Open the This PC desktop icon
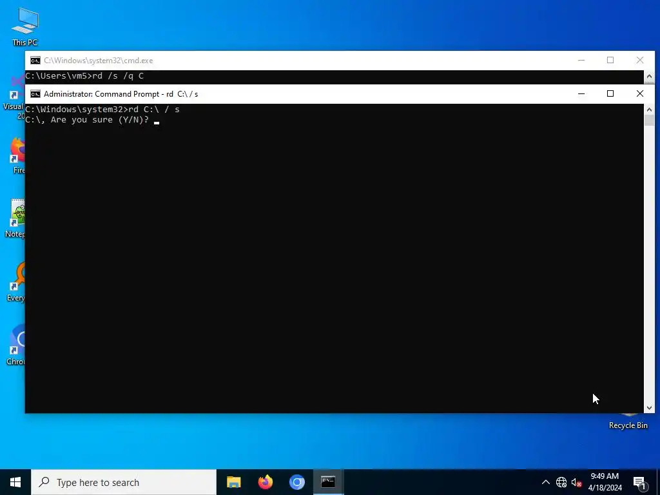 [x=25, y=26]
